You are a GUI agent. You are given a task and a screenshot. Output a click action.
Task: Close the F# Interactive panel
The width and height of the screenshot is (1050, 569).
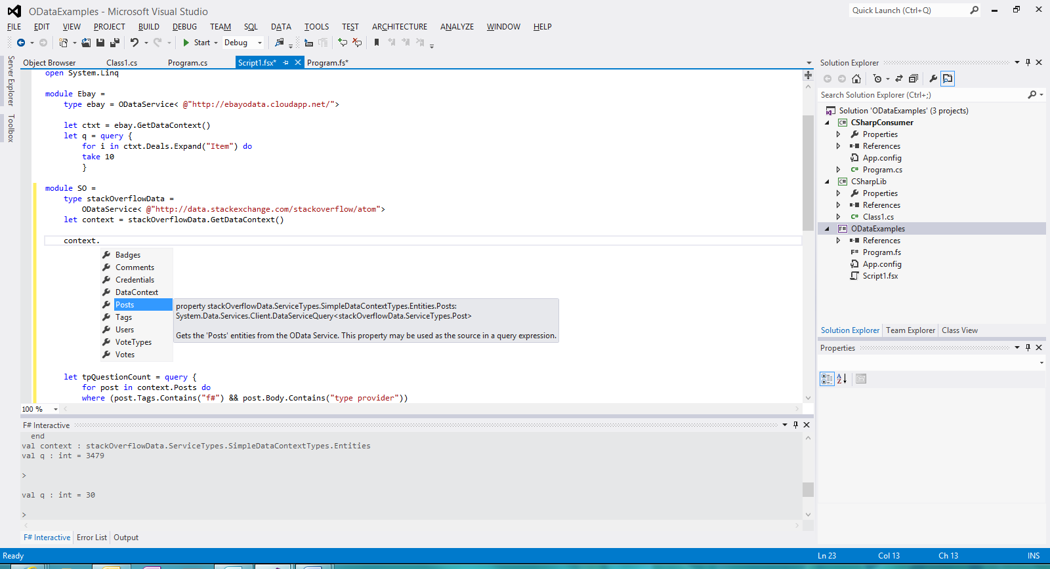tap(807, 425)
